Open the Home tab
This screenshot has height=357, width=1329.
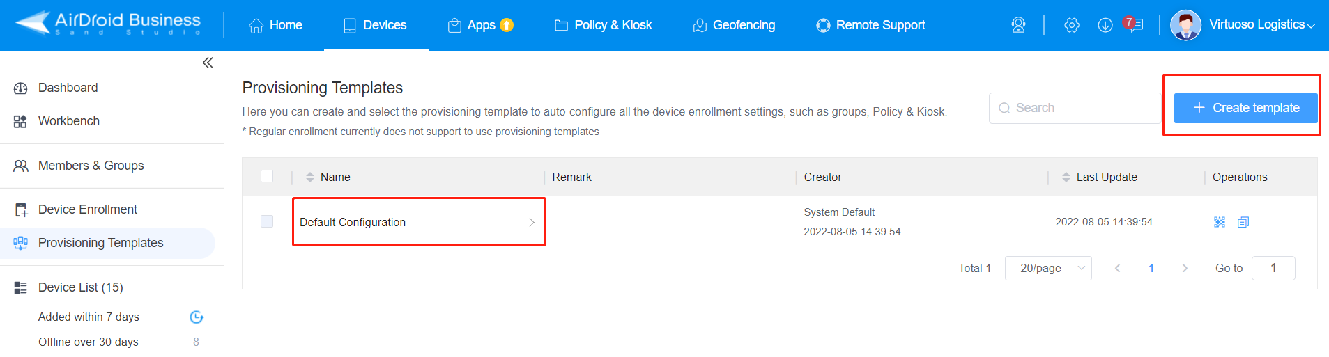coord(275,25)
